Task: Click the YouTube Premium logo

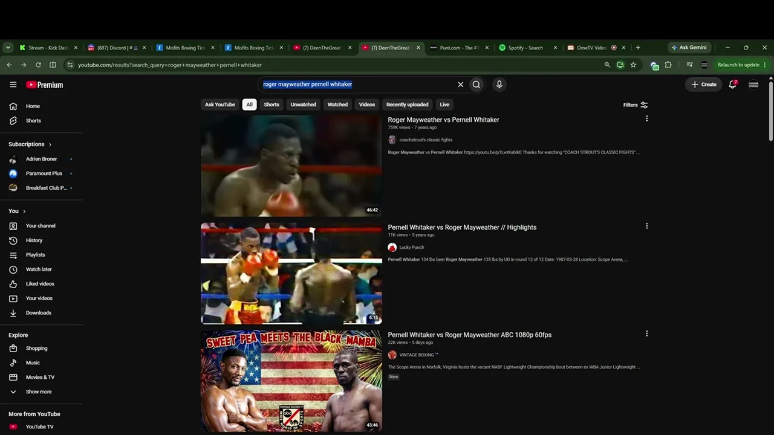Action: click(x=45, y=85)
